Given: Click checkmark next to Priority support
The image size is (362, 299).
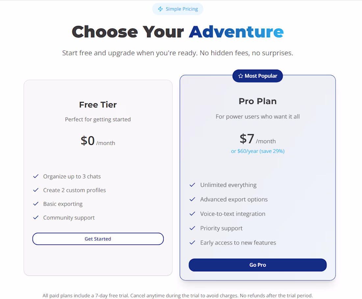Looking at the screenshot, I should click(x=193, y=228).
